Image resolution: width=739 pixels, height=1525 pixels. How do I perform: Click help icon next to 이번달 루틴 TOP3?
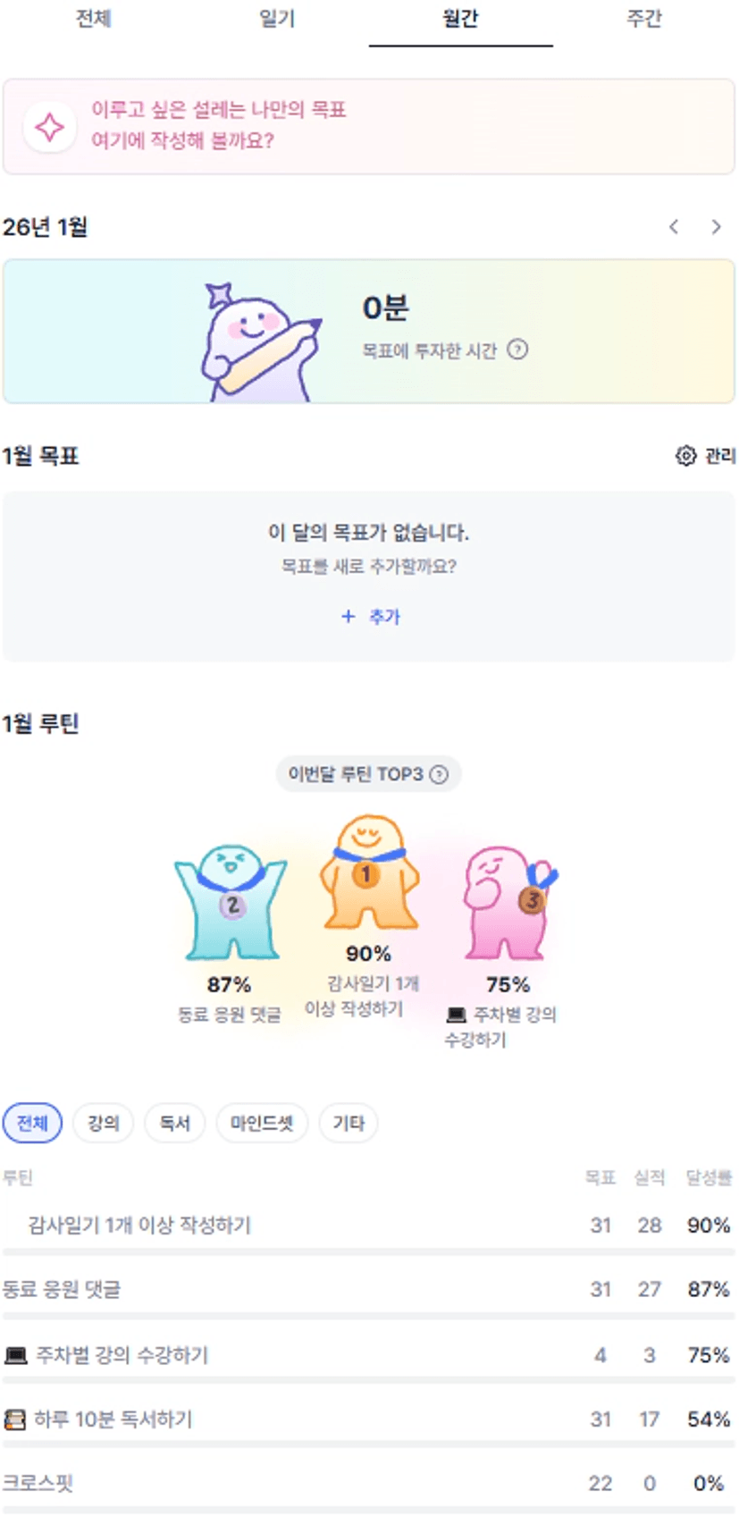(x=439, y=774)
